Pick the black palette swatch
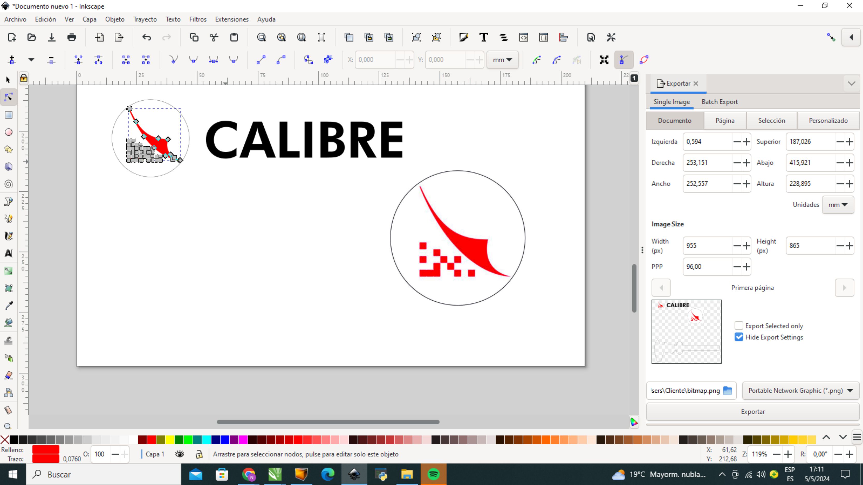863x485 pixels. [14, 439]
